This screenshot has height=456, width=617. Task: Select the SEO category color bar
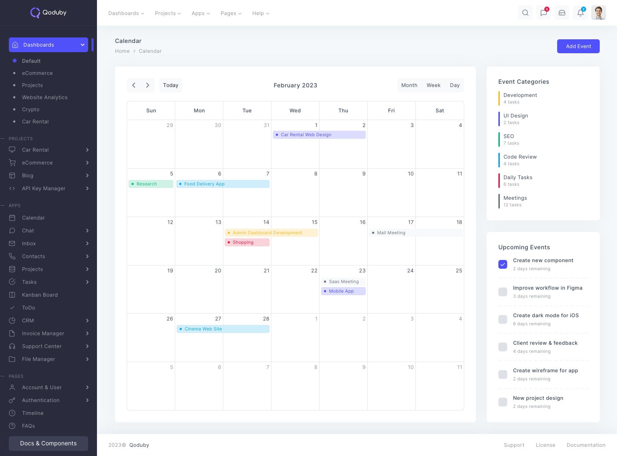(499, 140)
